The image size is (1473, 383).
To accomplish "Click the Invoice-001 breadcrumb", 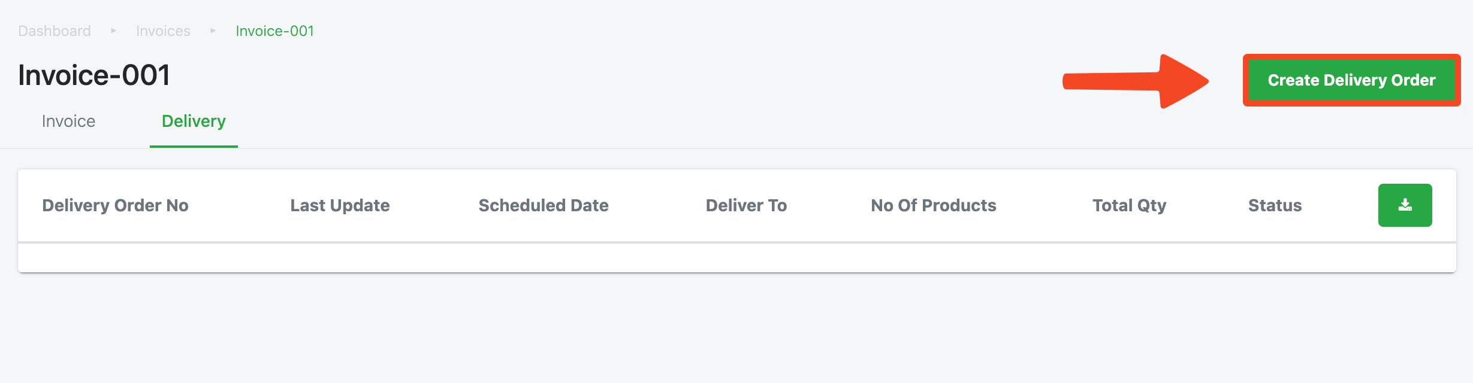I will [x=274, y=31].
